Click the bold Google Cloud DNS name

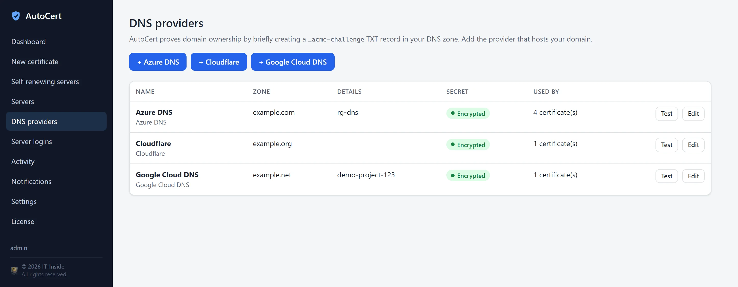coord(167,175)
